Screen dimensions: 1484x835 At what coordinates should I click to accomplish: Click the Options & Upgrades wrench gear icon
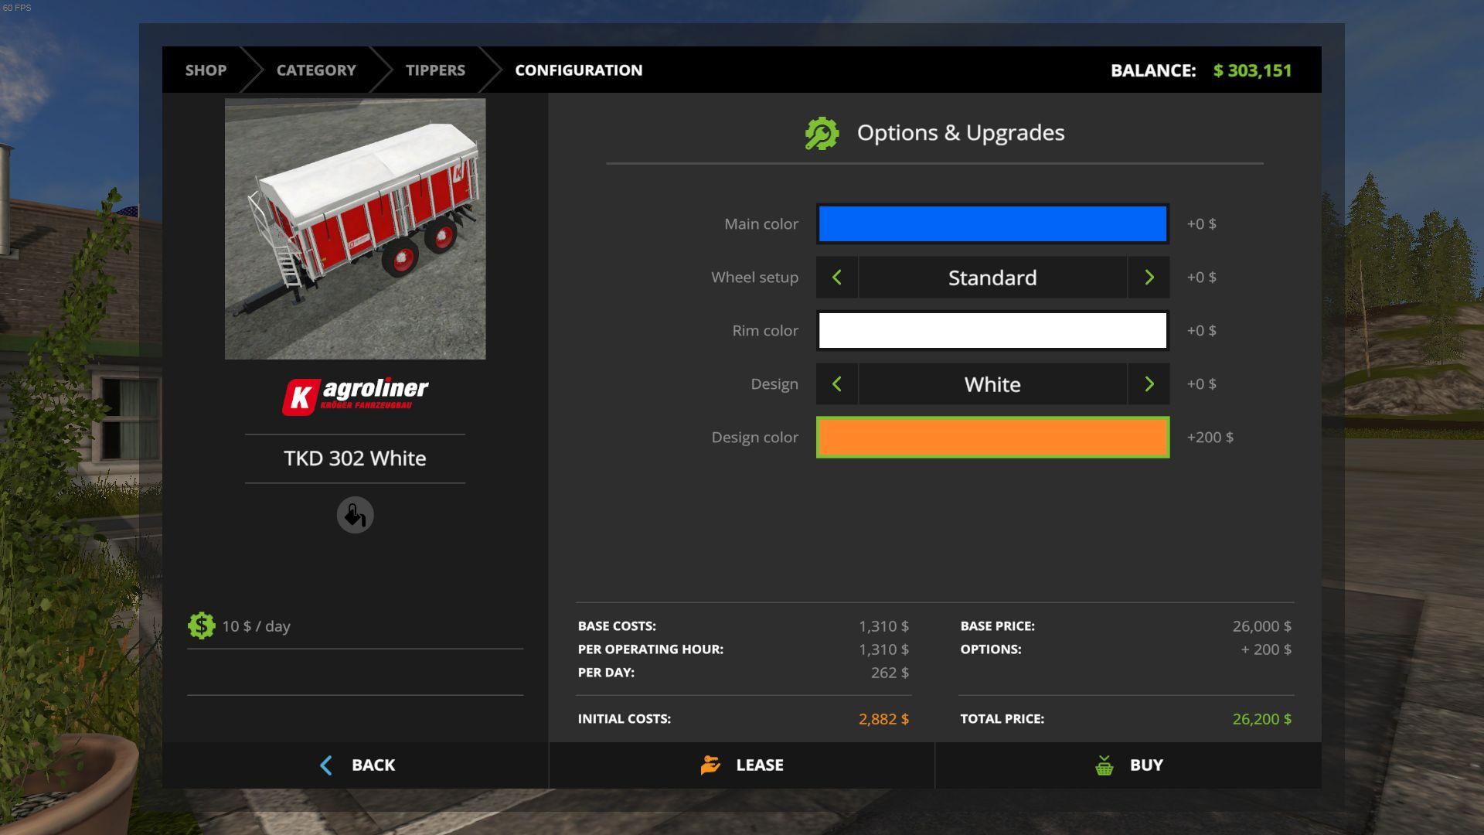[822, 133]
